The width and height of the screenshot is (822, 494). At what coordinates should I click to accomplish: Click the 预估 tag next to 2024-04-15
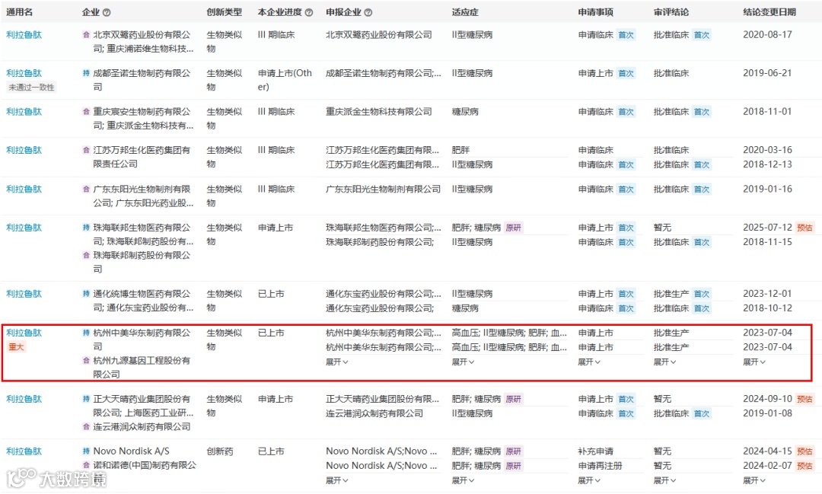click(804, 451)
